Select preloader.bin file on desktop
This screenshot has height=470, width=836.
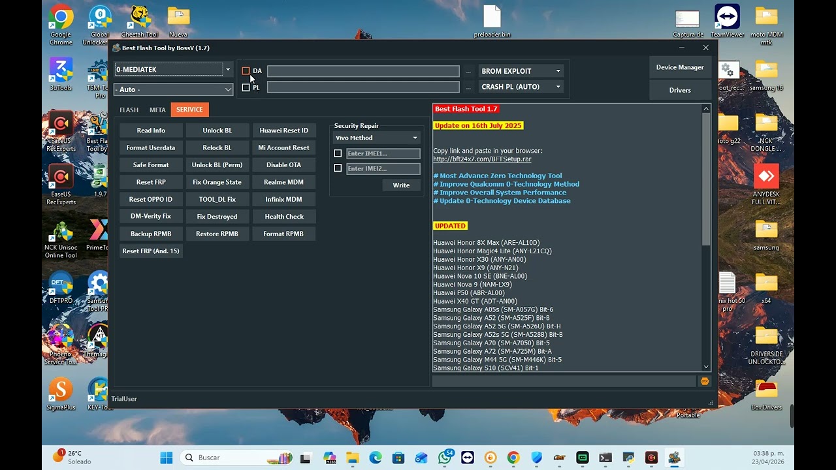tap(492, 22)
